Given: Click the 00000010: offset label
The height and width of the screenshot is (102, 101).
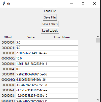Looking at the screenshot, I should (x=8, y=64).
